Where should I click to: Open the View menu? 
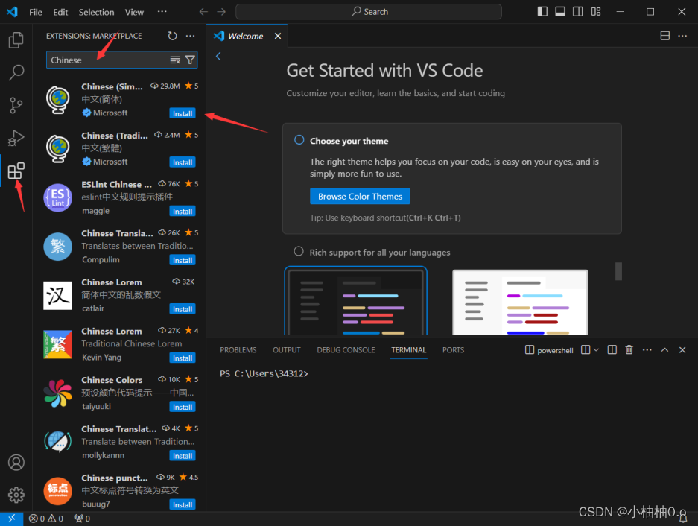pos(134,12)
